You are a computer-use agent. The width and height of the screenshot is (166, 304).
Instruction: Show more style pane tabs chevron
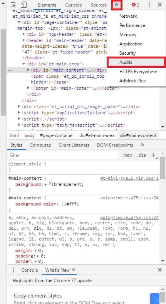142,145
